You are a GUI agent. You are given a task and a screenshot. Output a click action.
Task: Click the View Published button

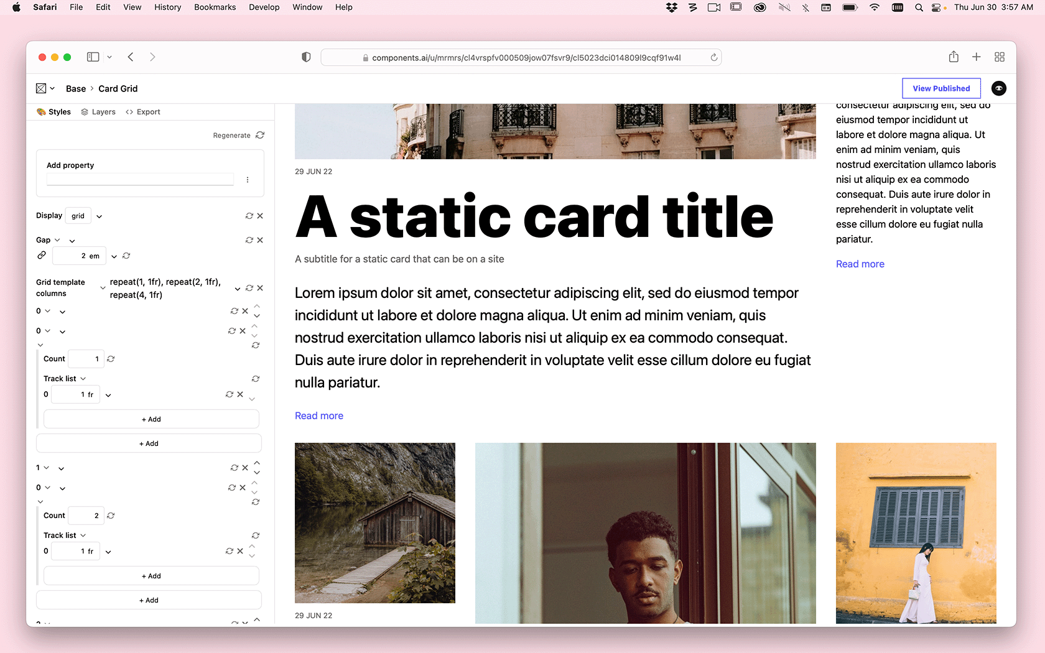click(941, 88)
